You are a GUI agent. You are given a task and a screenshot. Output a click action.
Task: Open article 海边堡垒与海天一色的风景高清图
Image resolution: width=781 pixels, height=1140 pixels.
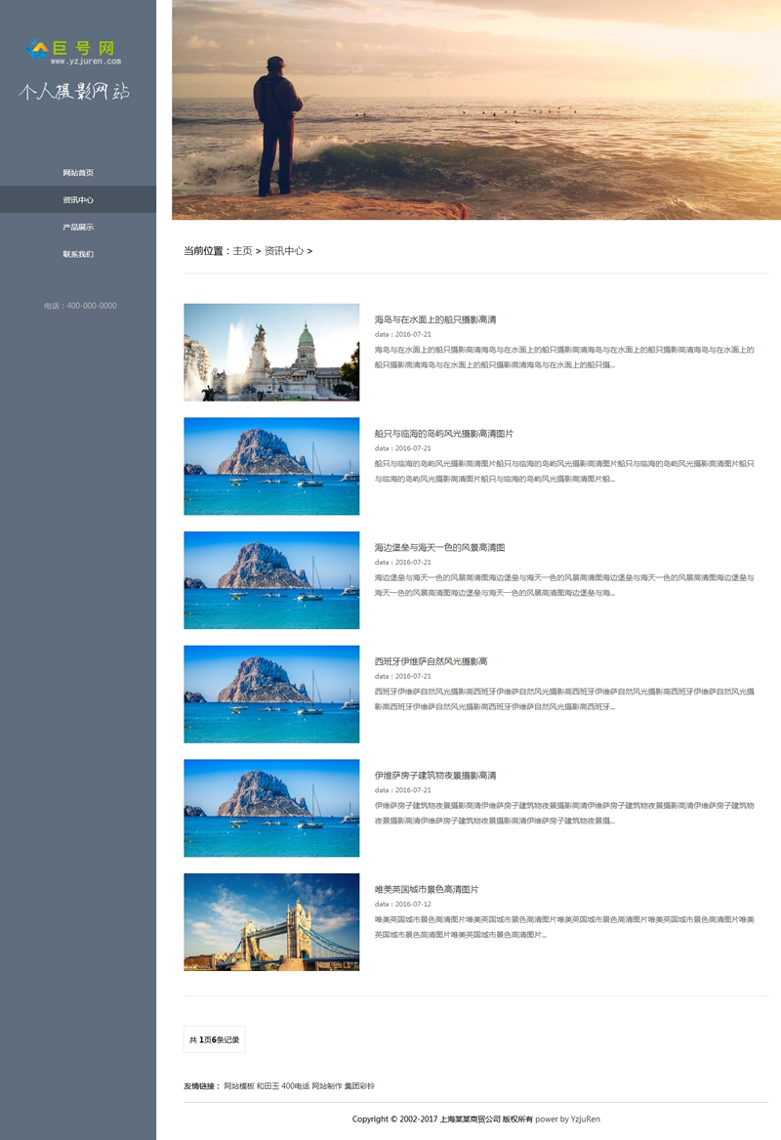point(439,548)
